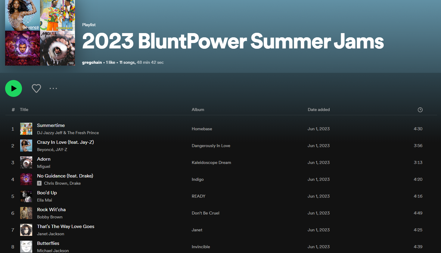Sort tracks by the Title column header

[24, 110]
